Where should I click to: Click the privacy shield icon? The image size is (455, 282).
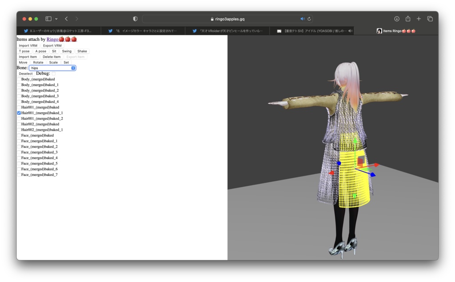point(136,19)
